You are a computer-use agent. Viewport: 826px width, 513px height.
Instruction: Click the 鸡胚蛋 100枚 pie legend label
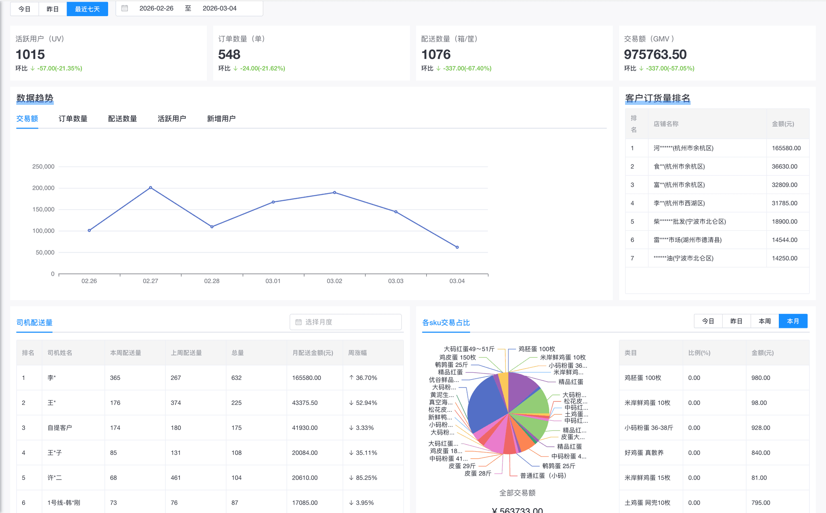536,349
